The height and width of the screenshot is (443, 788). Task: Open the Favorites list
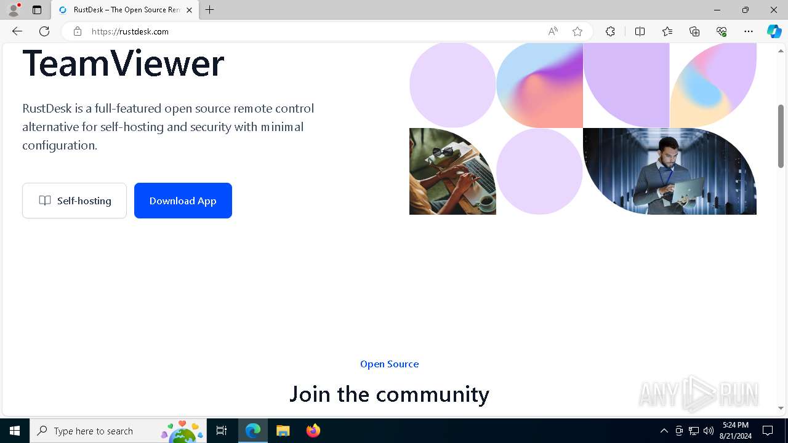[667, 31]
